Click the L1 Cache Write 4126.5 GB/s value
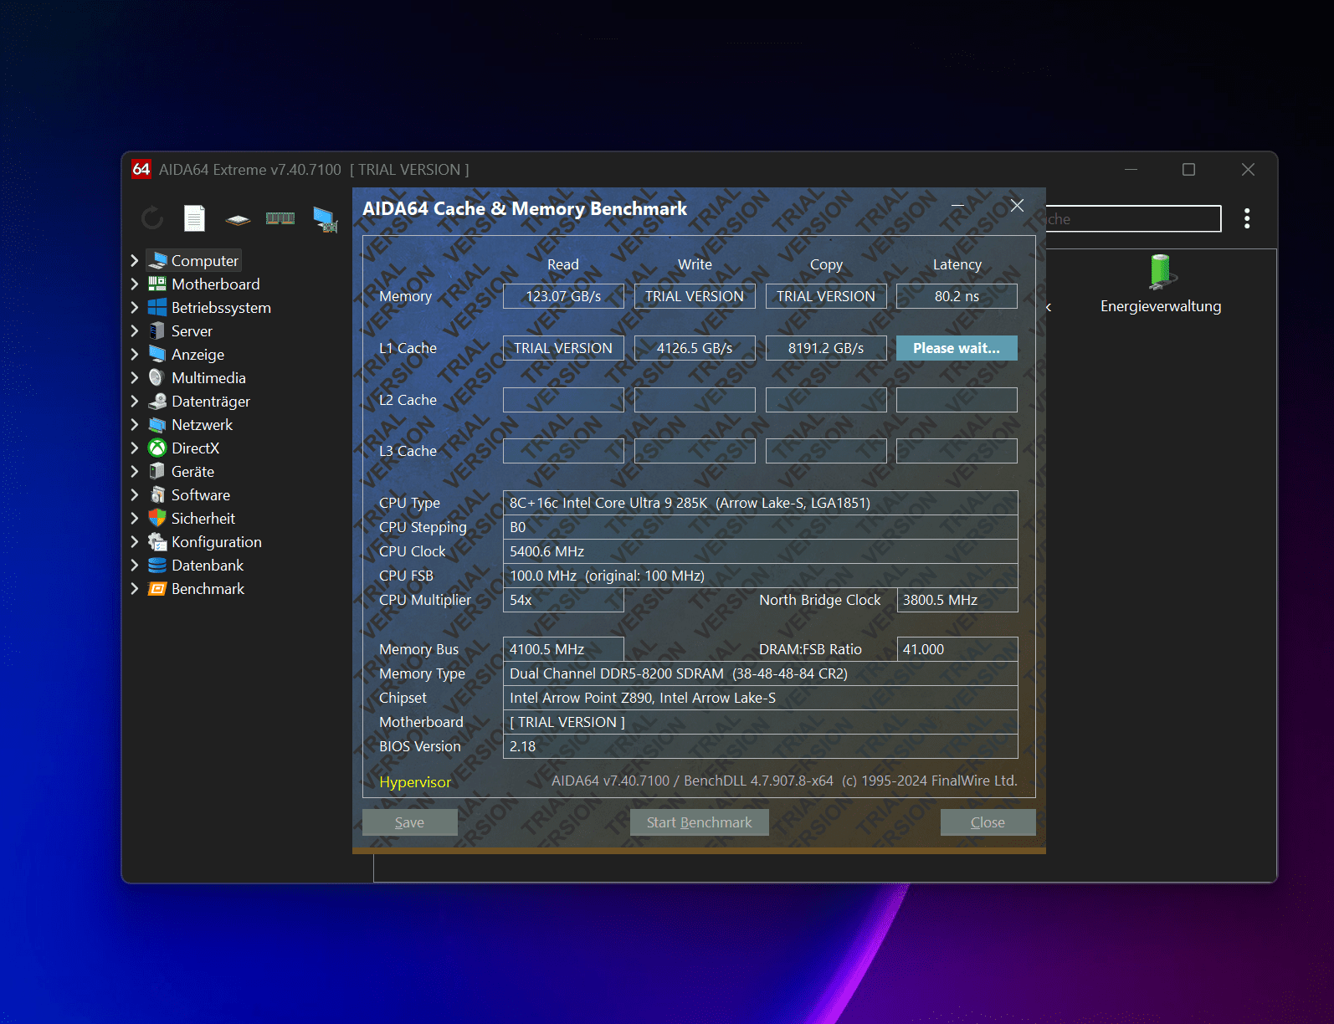This screenshot has width=1334, height=1024. coord(695,348)
